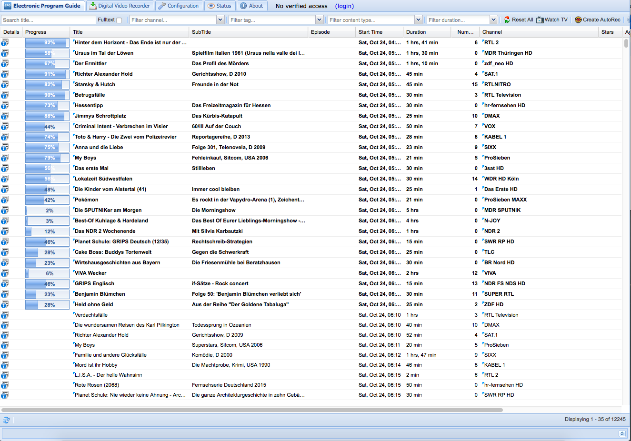This screenshot has height=441, width=631.
Task: Click the Search title input field
Action: point(48,20)
